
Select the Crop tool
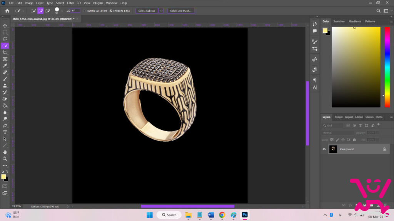click(x=5, y=52)
